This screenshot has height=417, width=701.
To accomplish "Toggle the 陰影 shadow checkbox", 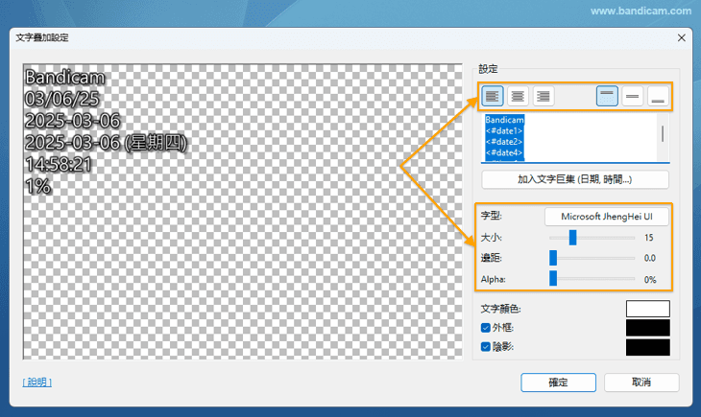I will point(485,347).
